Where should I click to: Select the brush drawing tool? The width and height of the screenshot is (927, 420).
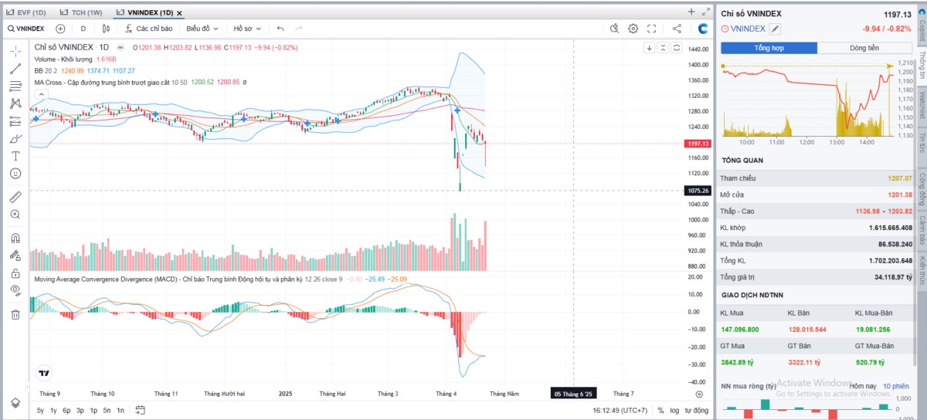pyautogui.click(x=15, y=139)
